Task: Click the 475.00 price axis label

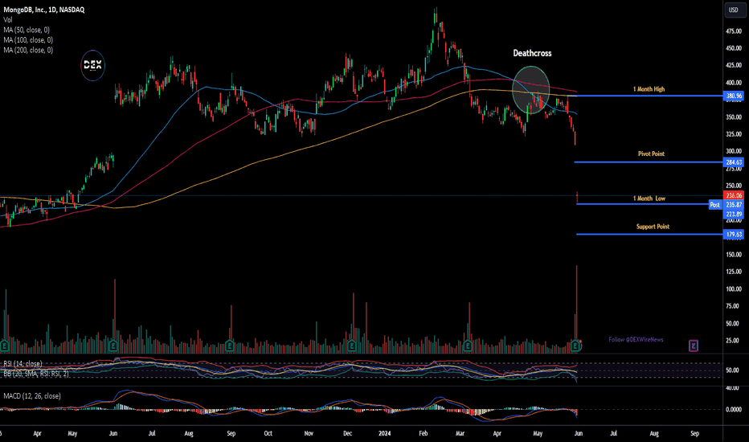Action: tap(734, 31)
